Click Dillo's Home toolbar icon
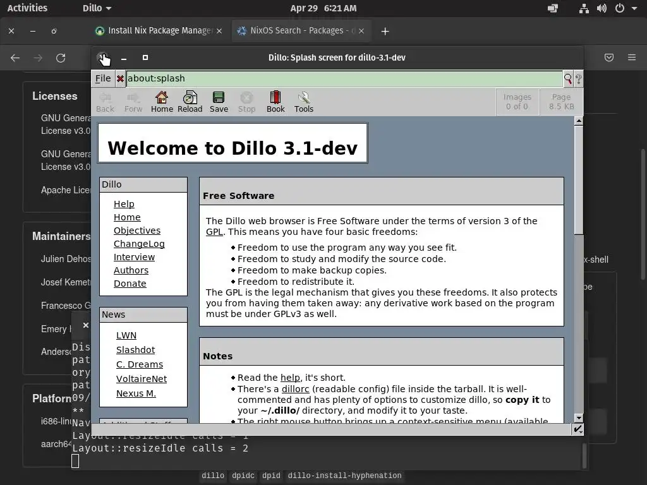This screenshot has height=485, width=647. (x=162, y=102)
